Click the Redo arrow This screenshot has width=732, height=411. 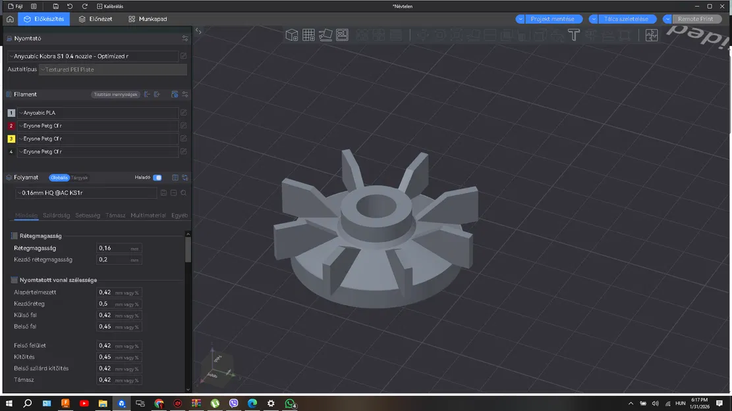pyautogui.click(x=84, y=7)
